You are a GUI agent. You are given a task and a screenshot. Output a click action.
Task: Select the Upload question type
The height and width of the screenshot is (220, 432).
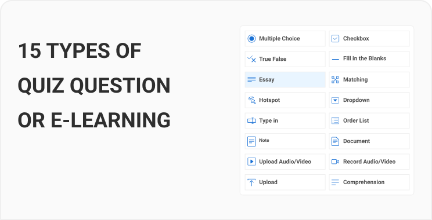pyautogui.click(x=285, y=182)
